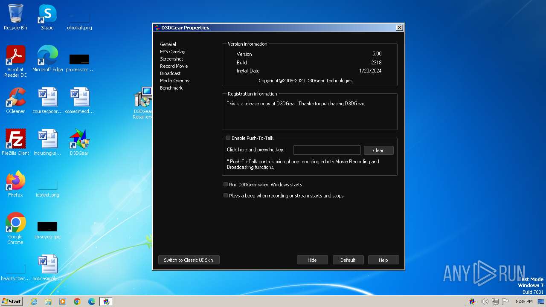Open the Windows Start menu
546x307 pixels.
pos(12,301)
